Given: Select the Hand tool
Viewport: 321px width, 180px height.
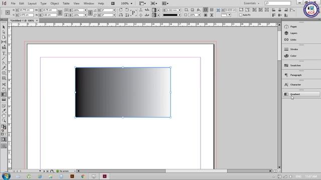Looking at the screenshot, I should click(x=4, y=116).
